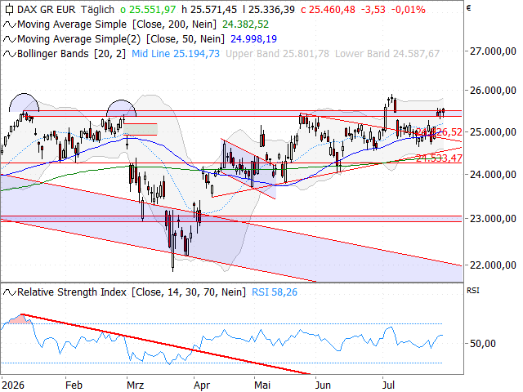Click the Feb label on the time axis

pos(74,385)
